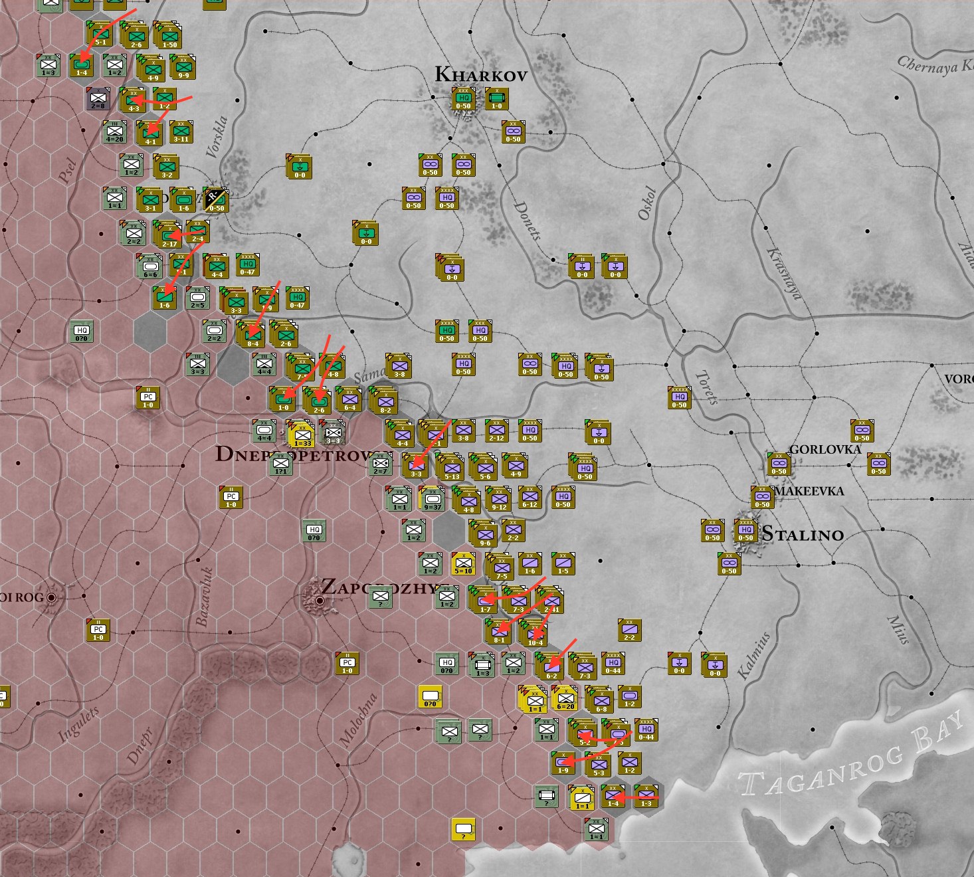
Task: Click the purple 1-9 armor counter
Action: pyautogui.click(x=563, y=762)
